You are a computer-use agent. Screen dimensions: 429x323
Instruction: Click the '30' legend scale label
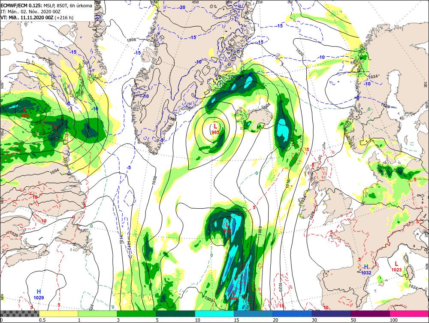pos(314,320)
